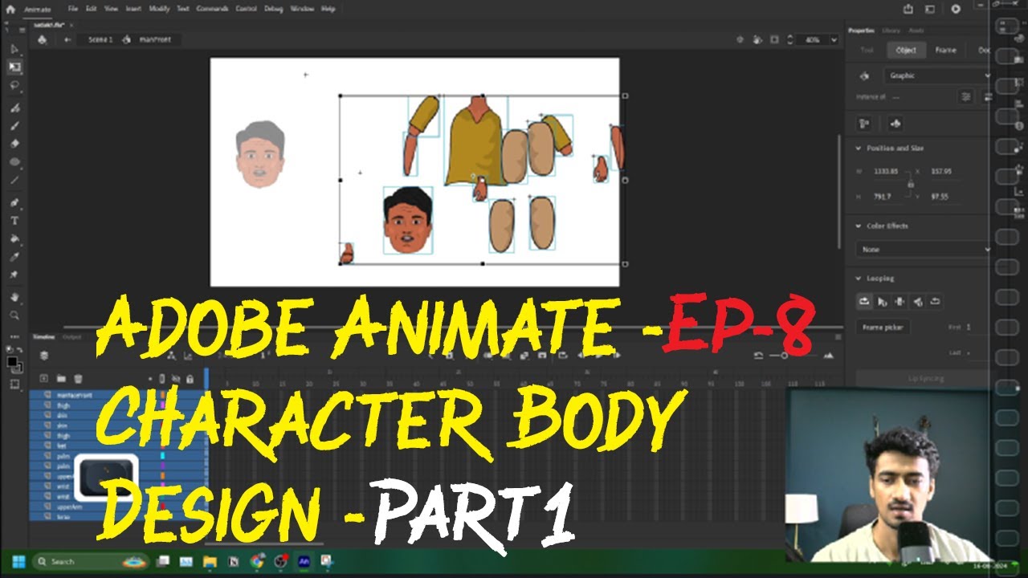Select the Oval shape tool

[14, 162]
